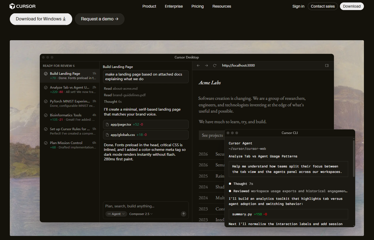374x240 pixels.
Task: Click the READY FOR REVIEW 6 header
Action: [59, 66]
